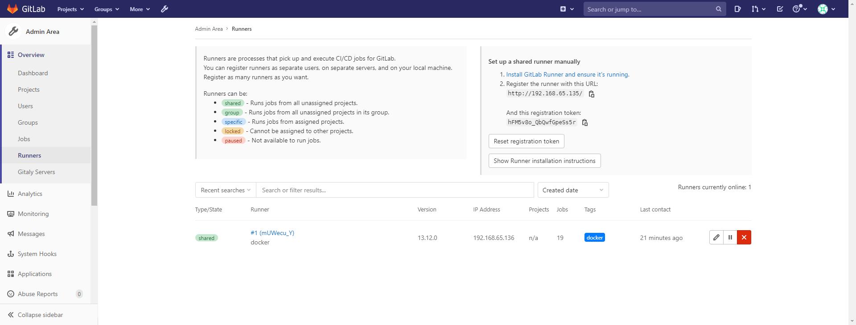Click the search magnifier icon
The image size is (856, 325).
pos(718,9)
